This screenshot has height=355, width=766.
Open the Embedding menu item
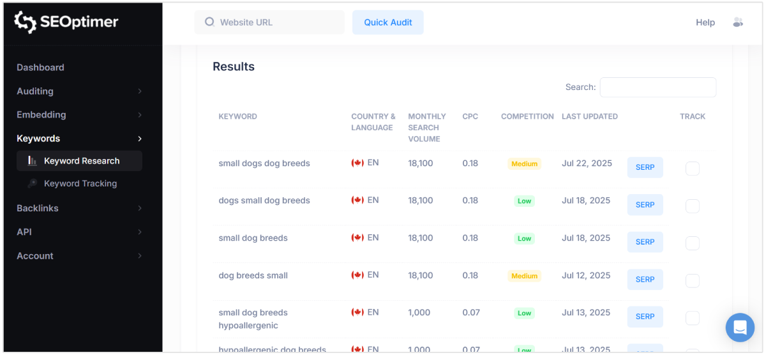click(41, 115)
